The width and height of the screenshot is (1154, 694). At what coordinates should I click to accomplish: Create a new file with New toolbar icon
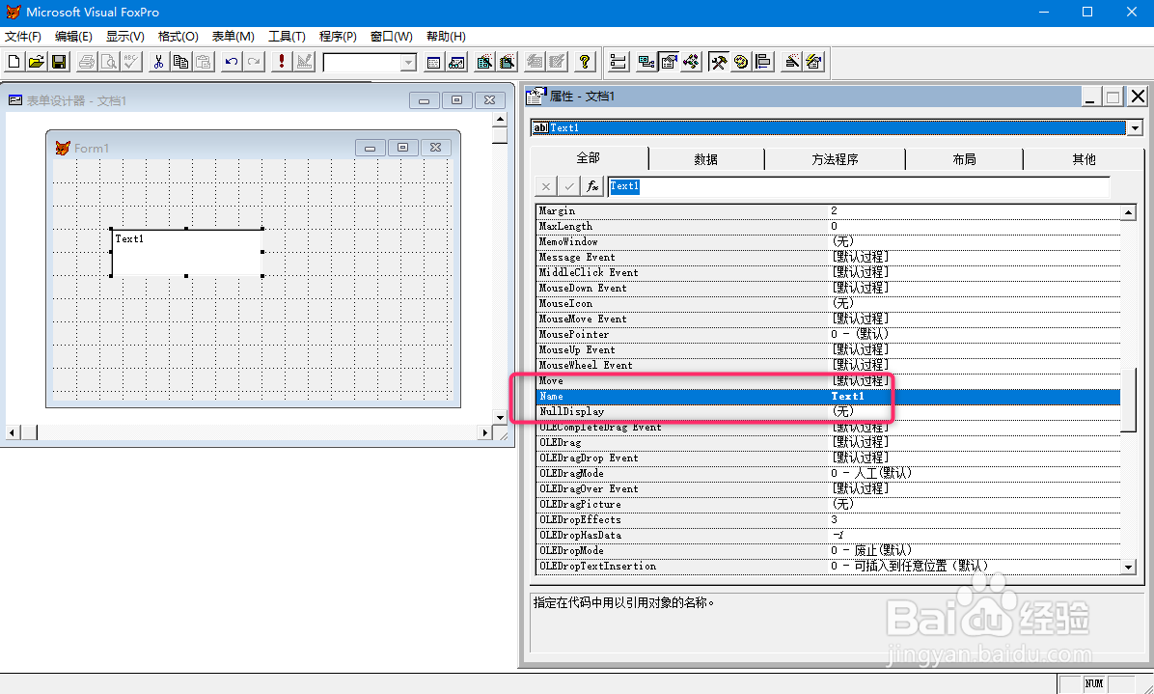(14, 63)
